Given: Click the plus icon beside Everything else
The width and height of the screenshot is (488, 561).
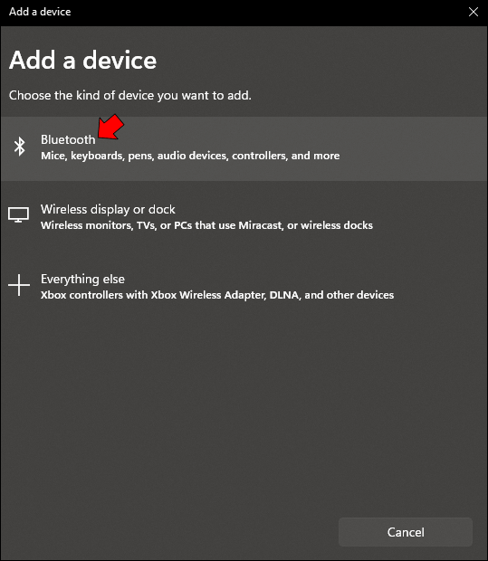Looking at the screenshot, I should (x=19, y=285).
